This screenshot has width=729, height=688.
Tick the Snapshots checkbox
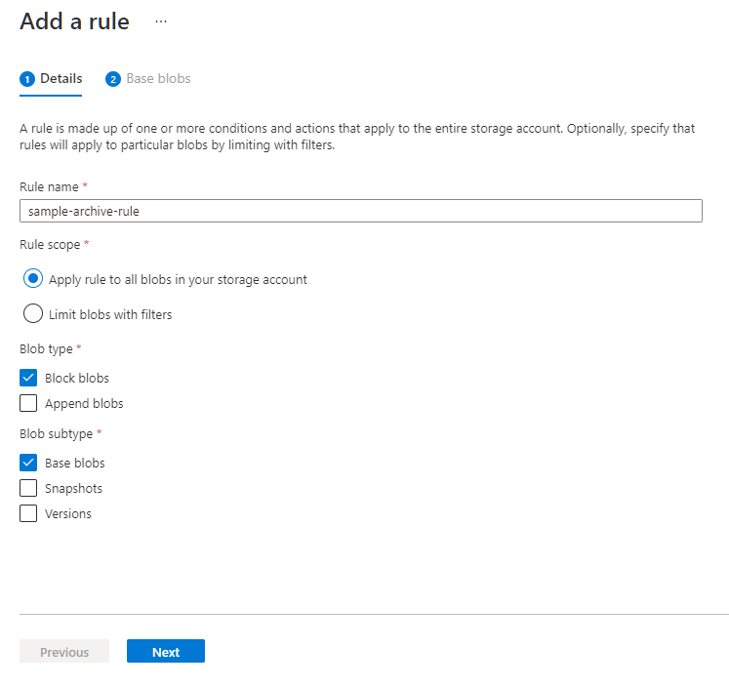(28, 488)
